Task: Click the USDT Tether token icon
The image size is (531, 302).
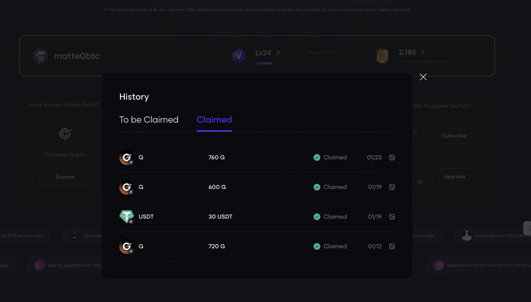Action: point(127,217)
